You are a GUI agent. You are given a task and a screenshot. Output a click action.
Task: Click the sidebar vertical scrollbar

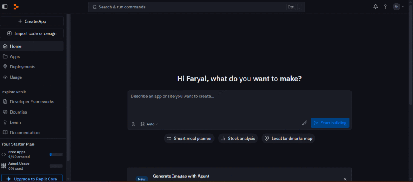(68, 87)
